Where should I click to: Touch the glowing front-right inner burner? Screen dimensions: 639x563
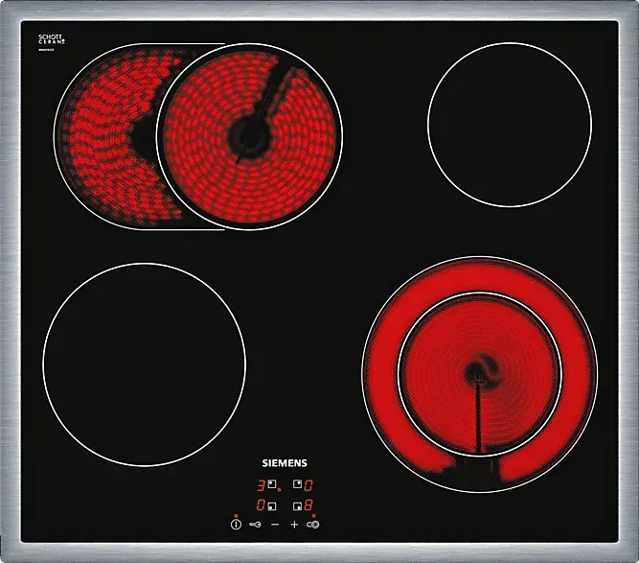(x=479, y=369)
